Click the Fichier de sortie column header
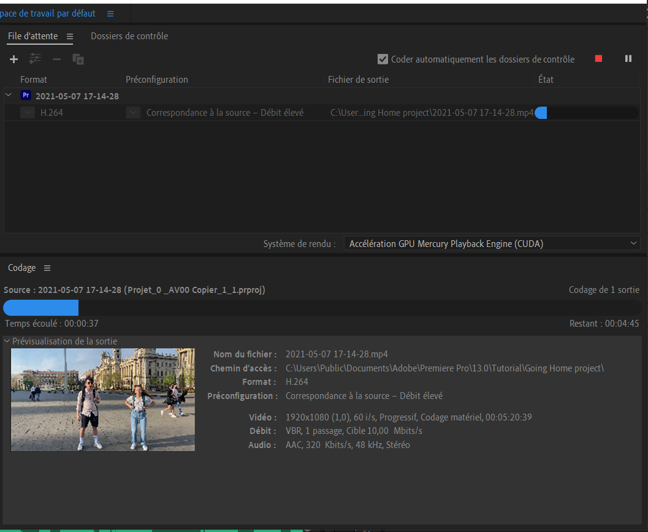The height and width of the screenshot is (532, 648). coord(358,80)
